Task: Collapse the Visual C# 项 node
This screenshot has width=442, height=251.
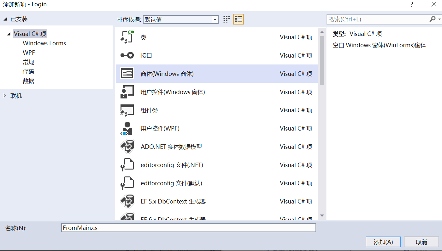Action: click(9, 34)
